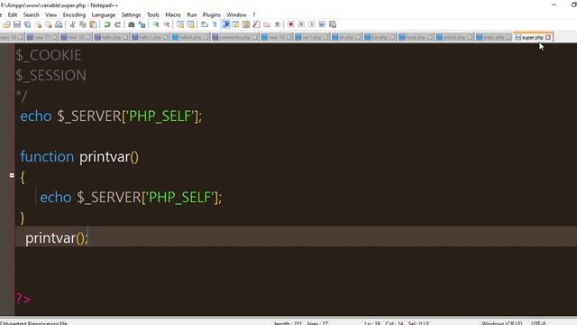Switch to the comments.php tab
This screenshot has width=577, height=325.
(x=234, y=38)
